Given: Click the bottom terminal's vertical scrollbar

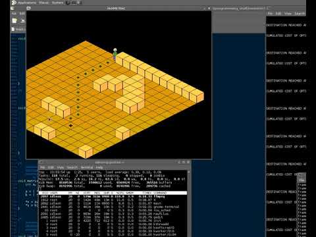Looking at the screenshot, I should pos(189,203).
